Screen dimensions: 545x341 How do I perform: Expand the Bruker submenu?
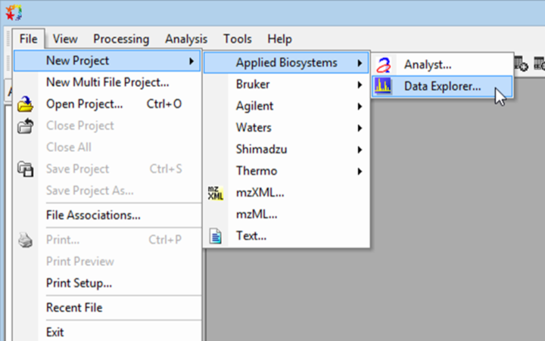click(286, 85)
